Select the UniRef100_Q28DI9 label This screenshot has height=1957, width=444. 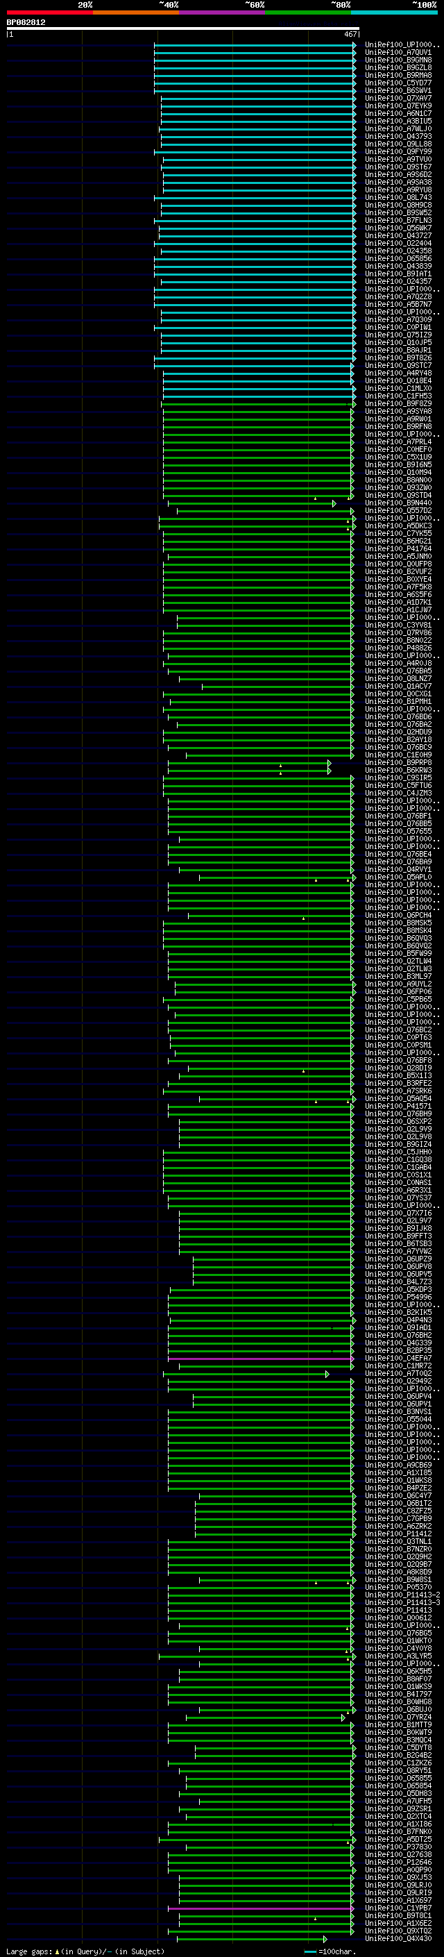pos(398,1068)
